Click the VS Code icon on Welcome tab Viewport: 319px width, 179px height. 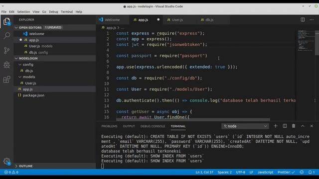pyautogui.click(x=101, y=20)
